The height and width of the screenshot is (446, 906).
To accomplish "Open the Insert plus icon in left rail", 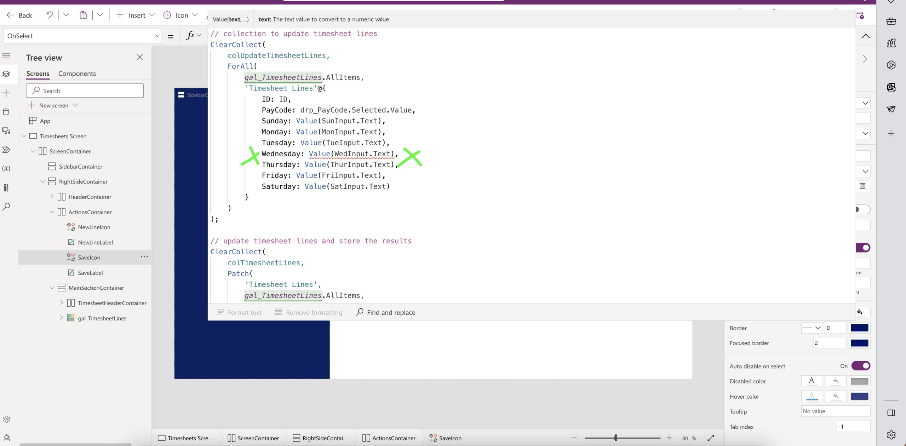I will (6, 93).
